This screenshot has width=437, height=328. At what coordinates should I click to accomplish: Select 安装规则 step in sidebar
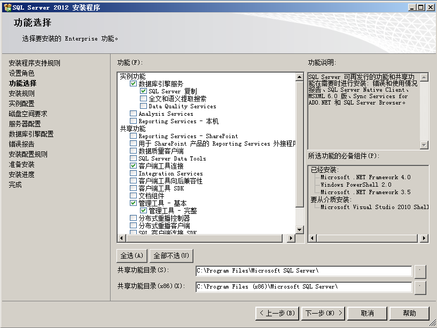click(x=21, y=93)
